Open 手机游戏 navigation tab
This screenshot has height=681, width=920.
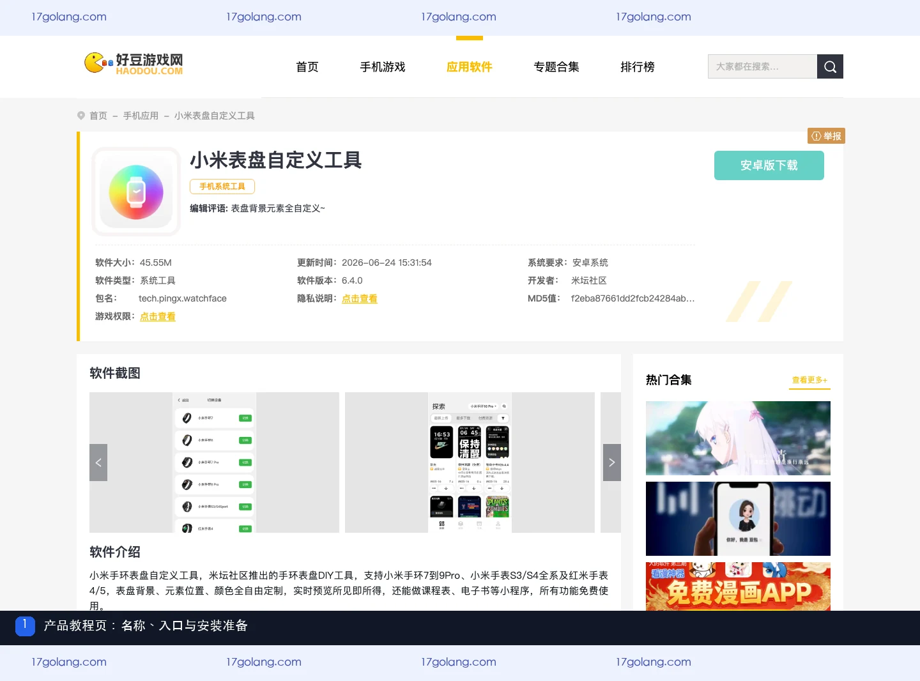[x=383, y=67]
